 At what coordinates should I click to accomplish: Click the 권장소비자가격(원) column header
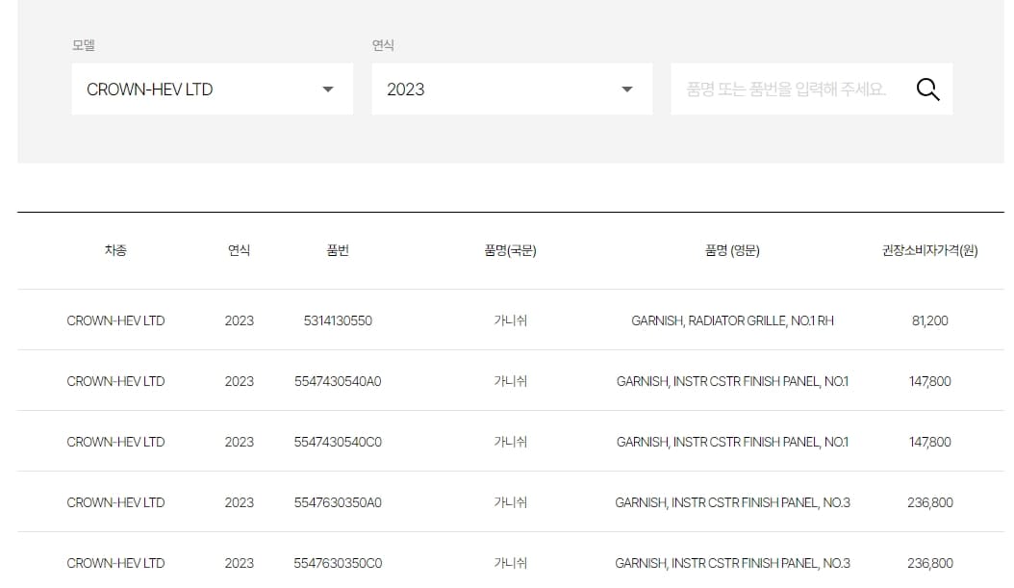click(930, 250)
